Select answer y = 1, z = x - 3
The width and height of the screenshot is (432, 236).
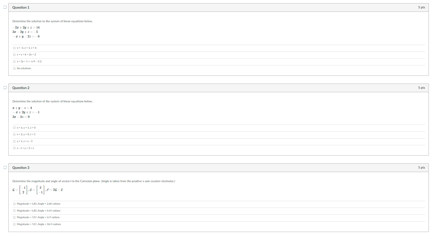14,141
